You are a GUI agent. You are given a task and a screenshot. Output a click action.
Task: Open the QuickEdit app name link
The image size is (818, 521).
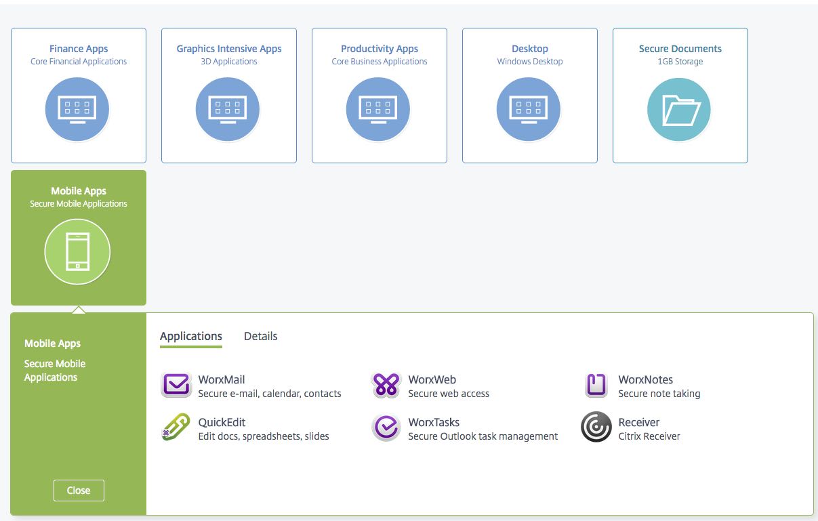(x=222, y=423)
